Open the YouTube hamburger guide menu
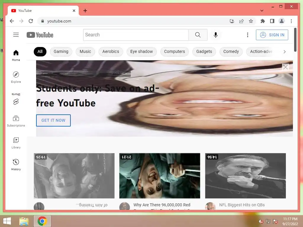The width and height of the screenshot is (303, 227). click(16, 35)
